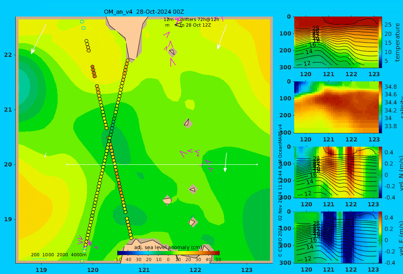Screen dimensions: 403x274
Task: Click latitude label 21 on main map
Action: pos(8,110)
